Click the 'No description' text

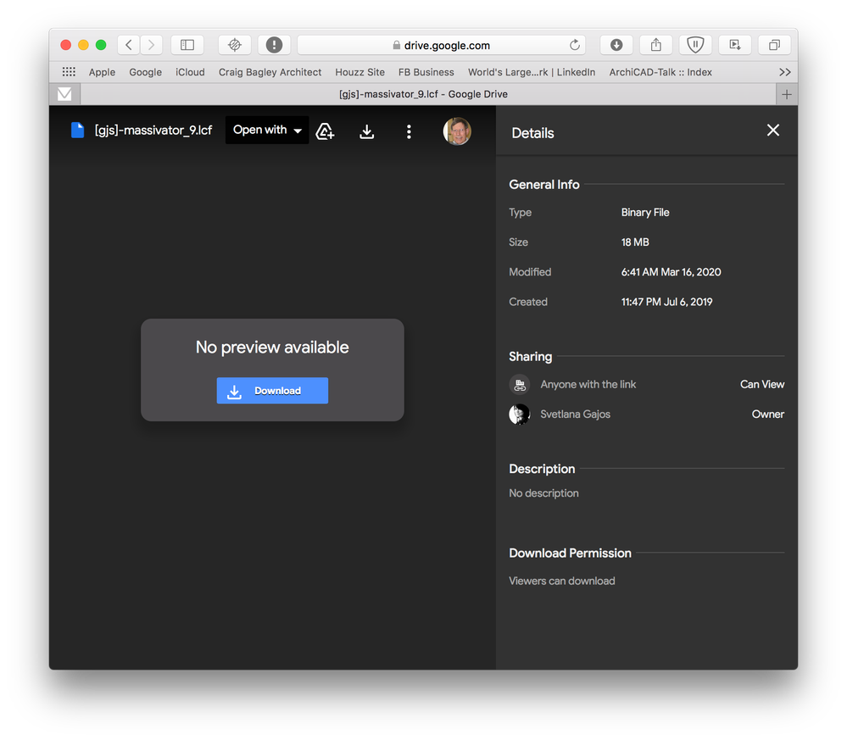point(543,493)
